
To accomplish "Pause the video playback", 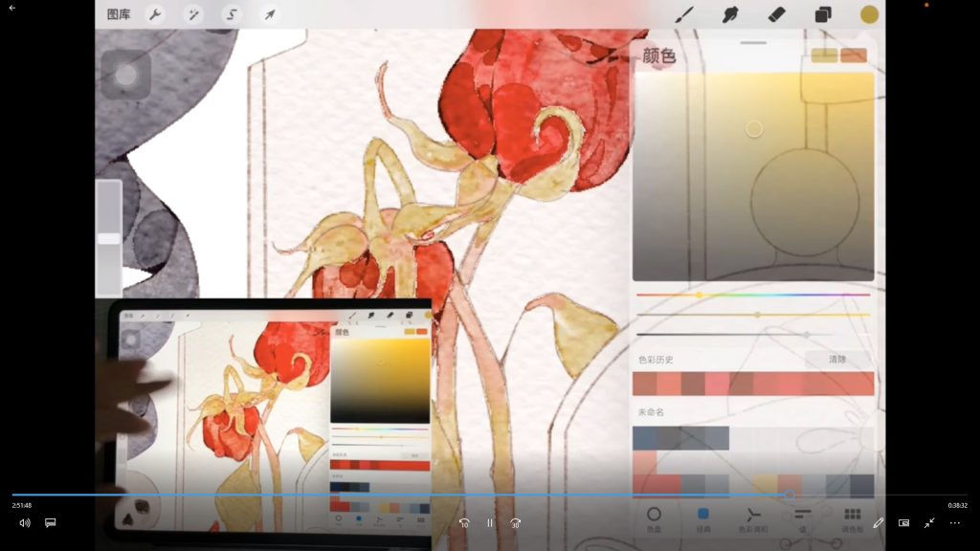I will (x=489, y=523).
